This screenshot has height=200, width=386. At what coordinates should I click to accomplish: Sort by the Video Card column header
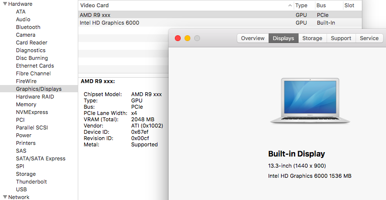point(186,5)
